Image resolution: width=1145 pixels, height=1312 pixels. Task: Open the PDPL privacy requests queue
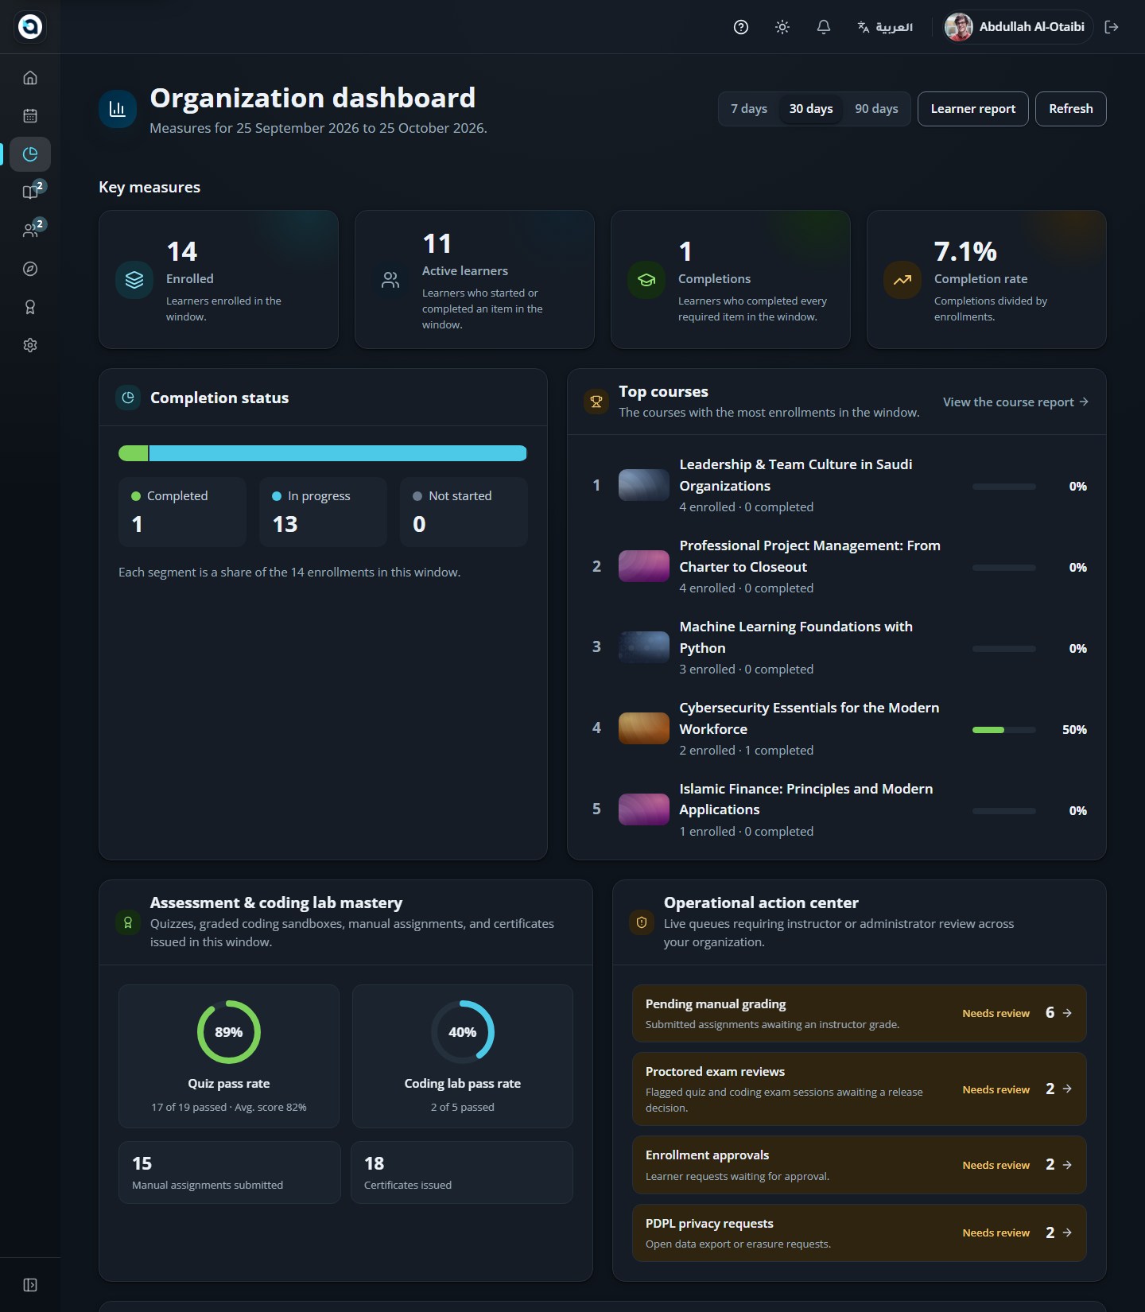pos(860,1232)
